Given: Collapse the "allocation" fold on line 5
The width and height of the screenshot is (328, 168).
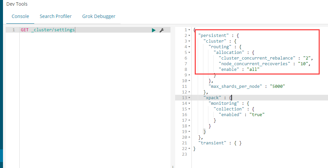Looking at the screenshot, I should (189, 53).
